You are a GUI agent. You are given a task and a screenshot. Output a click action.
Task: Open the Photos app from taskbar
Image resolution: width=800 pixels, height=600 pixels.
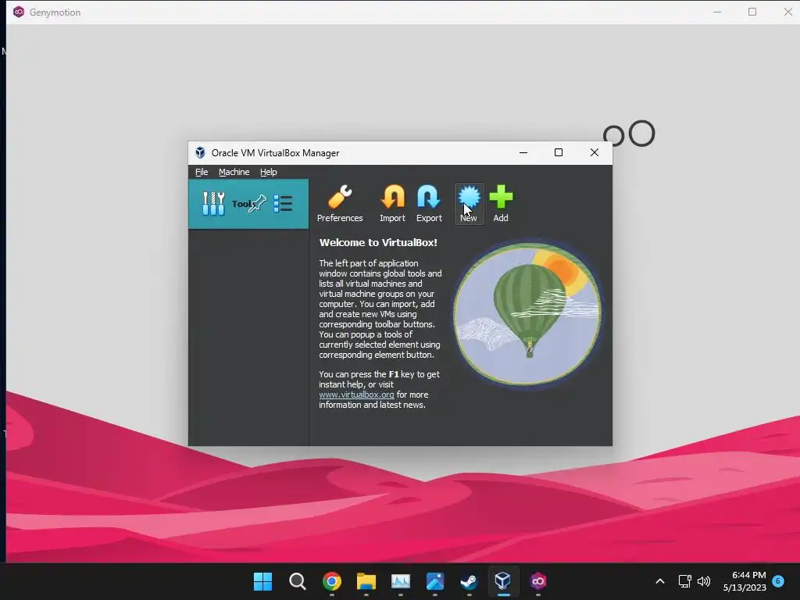[x=434, y=581]
